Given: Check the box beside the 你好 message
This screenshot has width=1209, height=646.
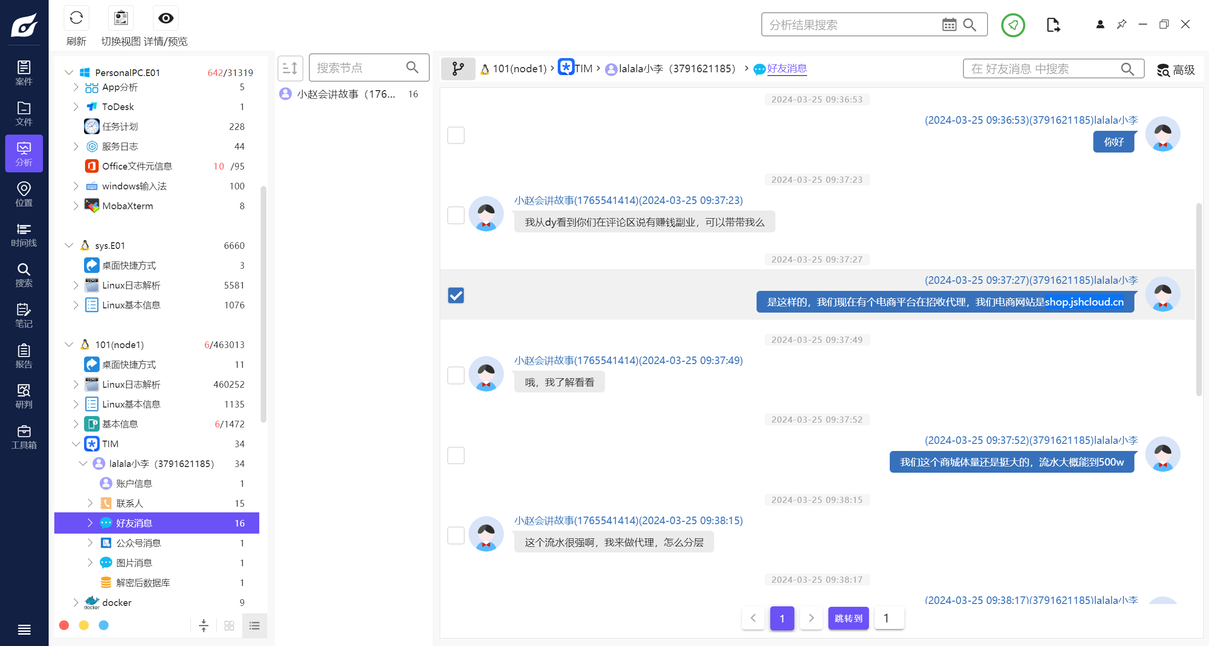Looking at the screenshot, I should [456, 136].
